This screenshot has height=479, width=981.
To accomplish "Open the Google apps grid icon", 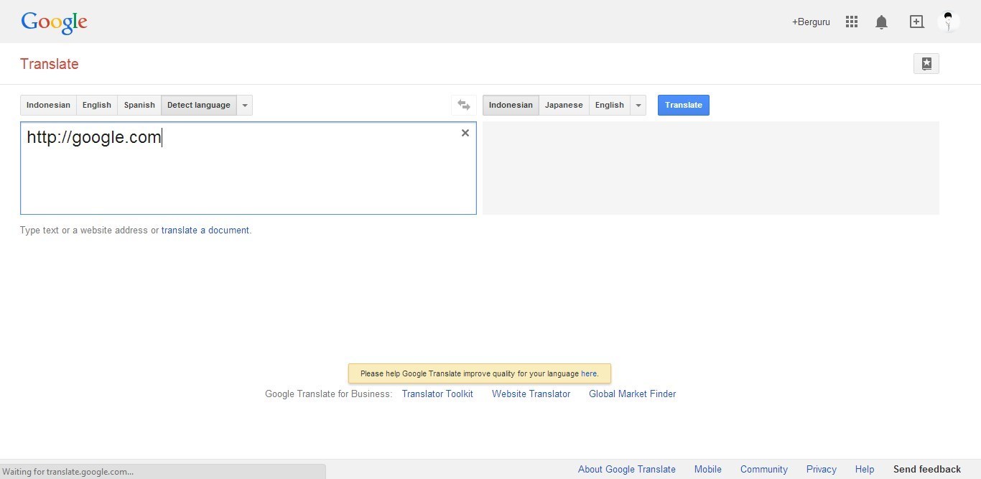I will pos(852,22).
